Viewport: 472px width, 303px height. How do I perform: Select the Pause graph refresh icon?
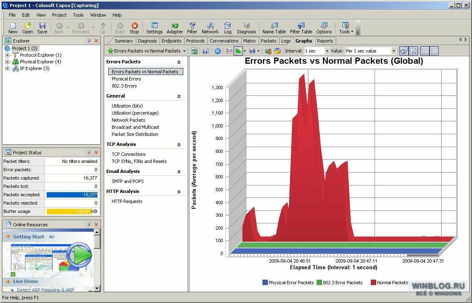coord(217,50)
